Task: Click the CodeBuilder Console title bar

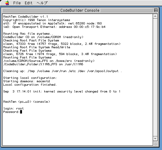Action: [80, 10]
